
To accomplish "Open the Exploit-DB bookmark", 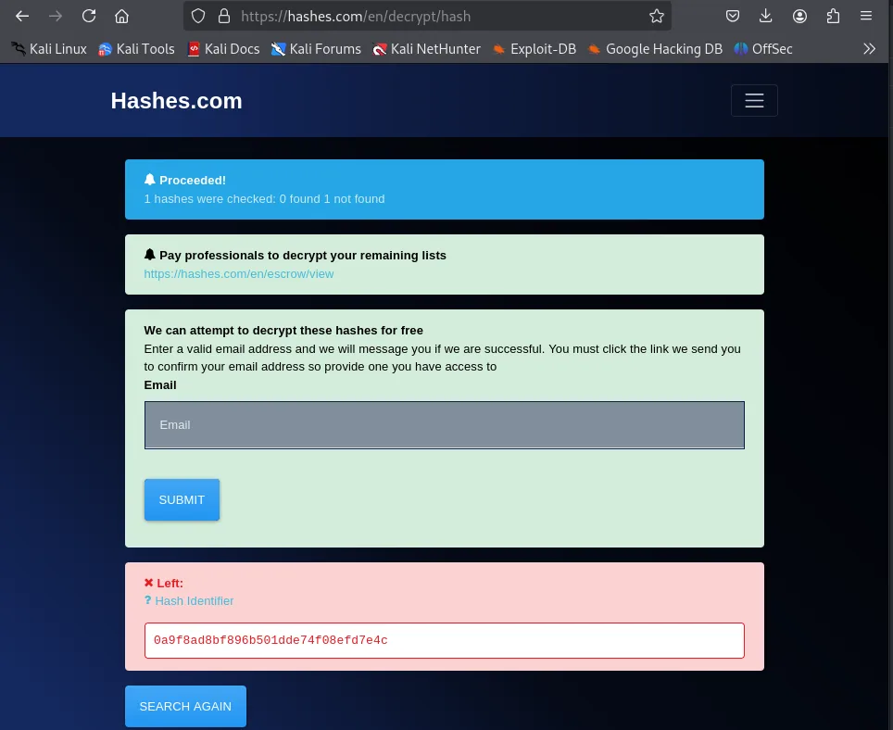I will tap(535, 49).
